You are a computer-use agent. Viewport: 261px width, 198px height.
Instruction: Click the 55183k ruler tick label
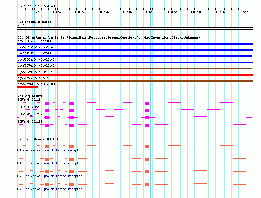pos(173,12)
